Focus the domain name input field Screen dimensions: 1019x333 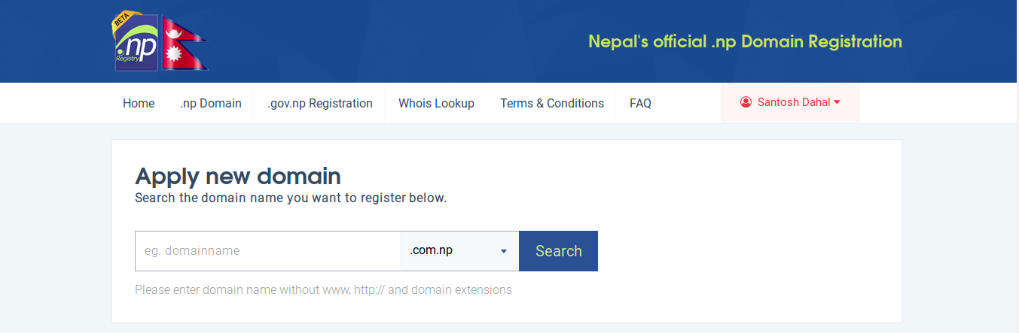(268, 251)
